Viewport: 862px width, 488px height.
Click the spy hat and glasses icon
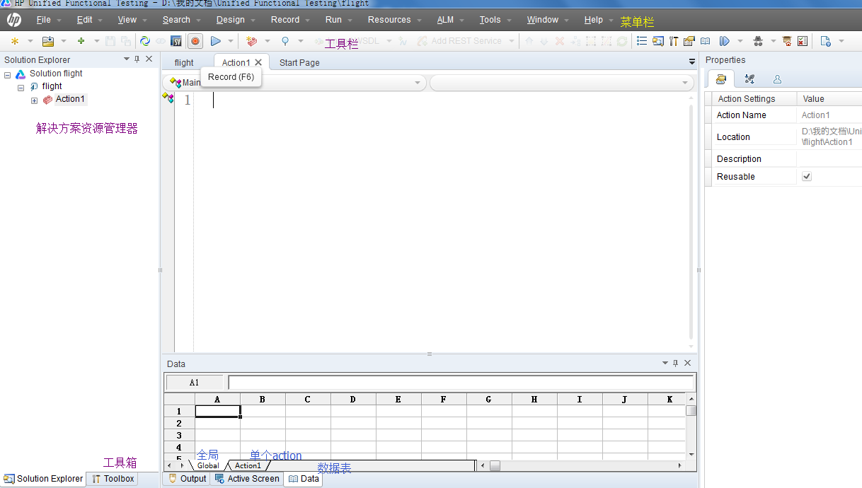coord(758,41)
